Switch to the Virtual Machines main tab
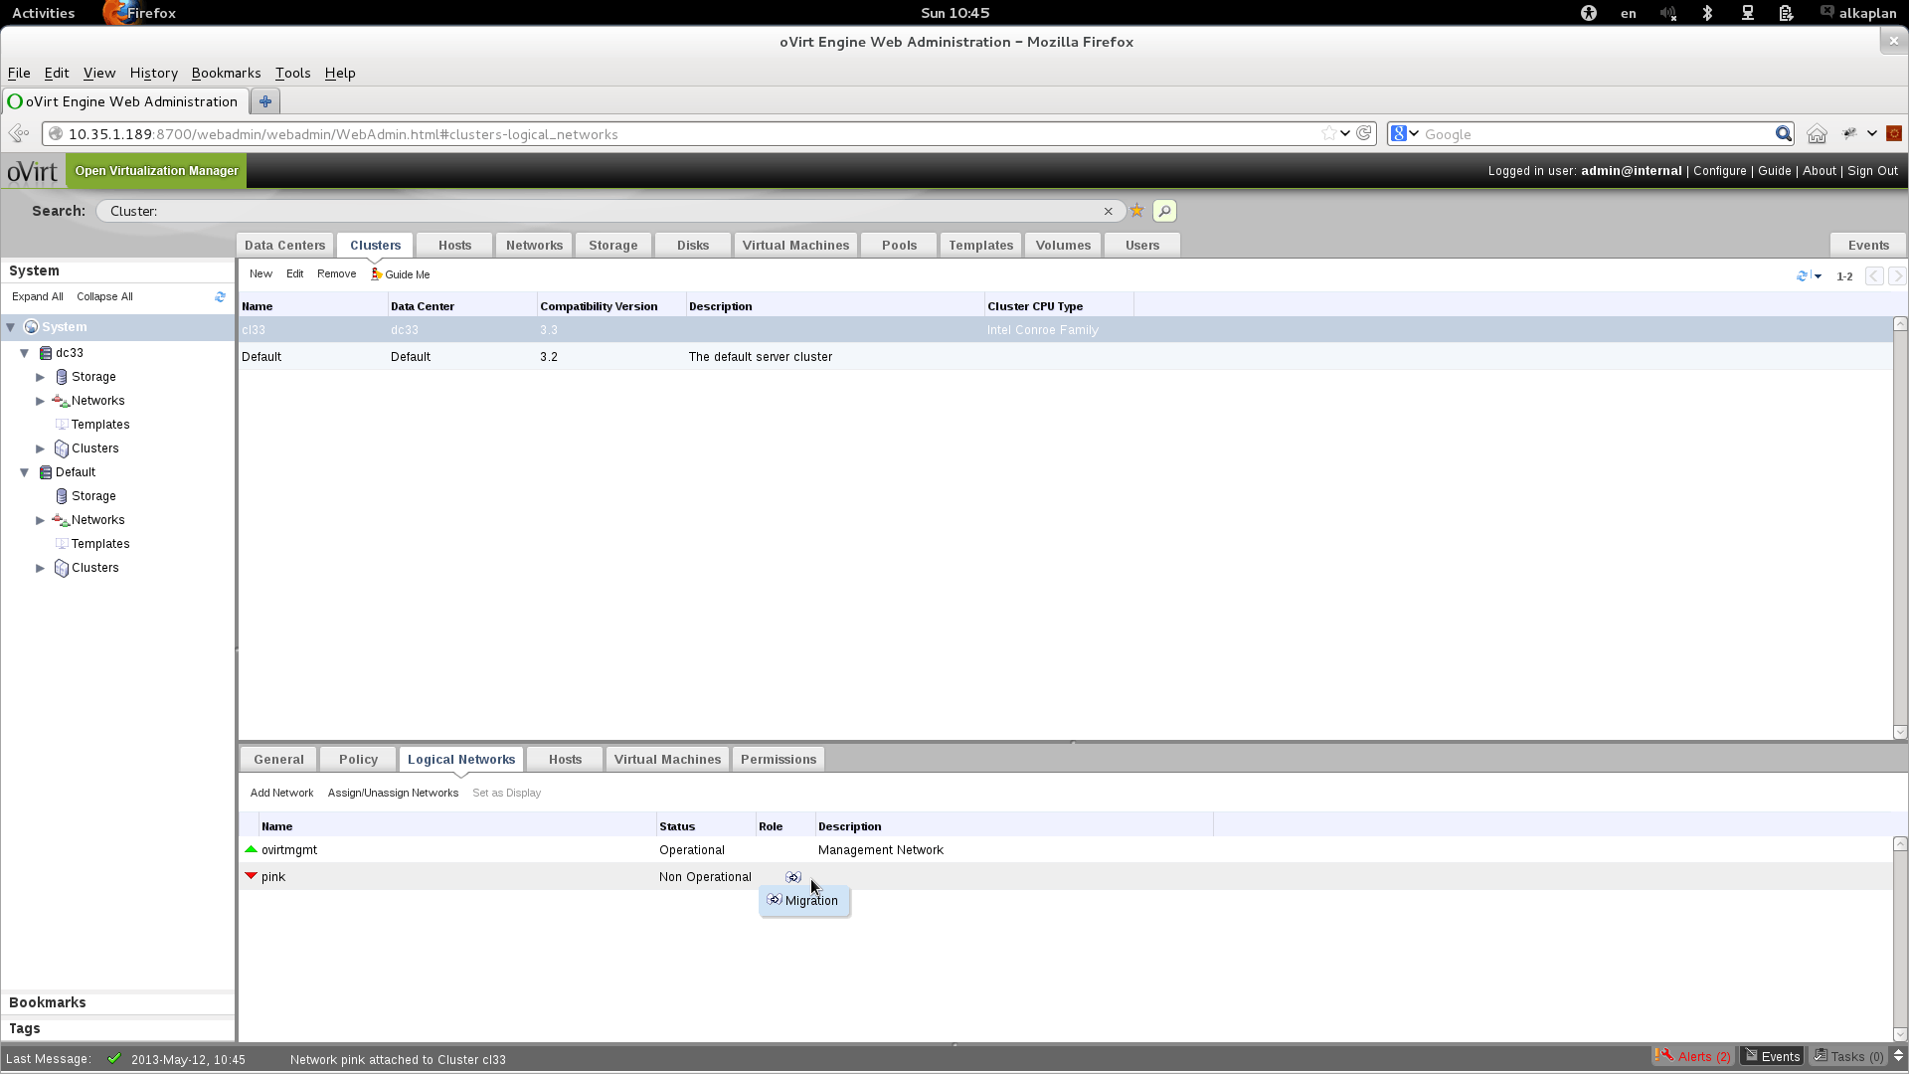This screenshot has height=1074, width=1909. pos(794,245)
